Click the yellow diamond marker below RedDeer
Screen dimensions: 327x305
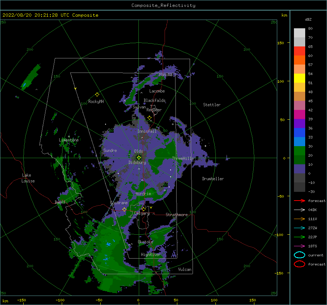(x=150, y=118)
